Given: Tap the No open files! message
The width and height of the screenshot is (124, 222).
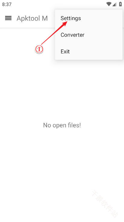Looking at the screenshot, I should pyautogui.click(x=62, y=125).
